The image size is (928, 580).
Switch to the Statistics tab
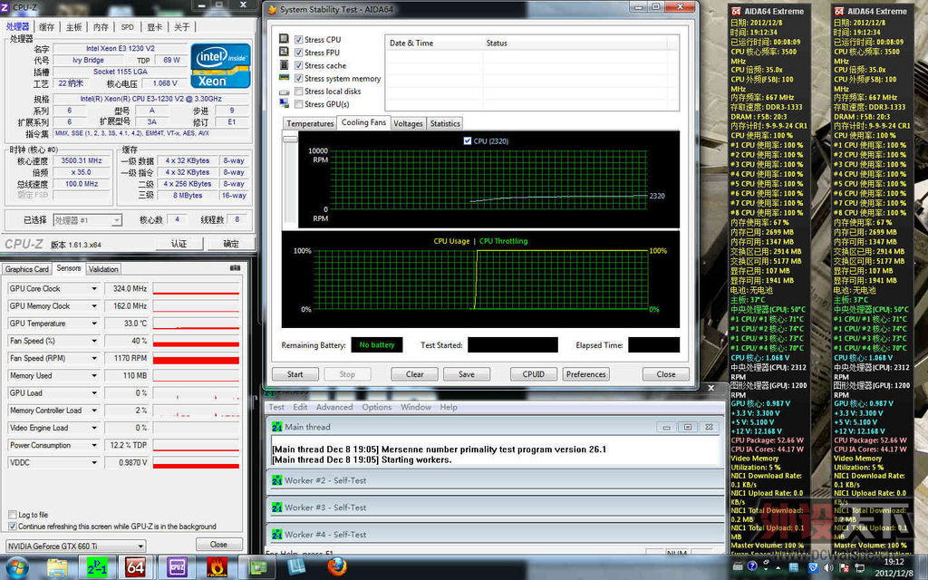pos(444,123)
